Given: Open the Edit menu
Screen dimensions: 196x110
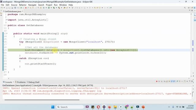Looking at the screenshot, I should (7, 5).
